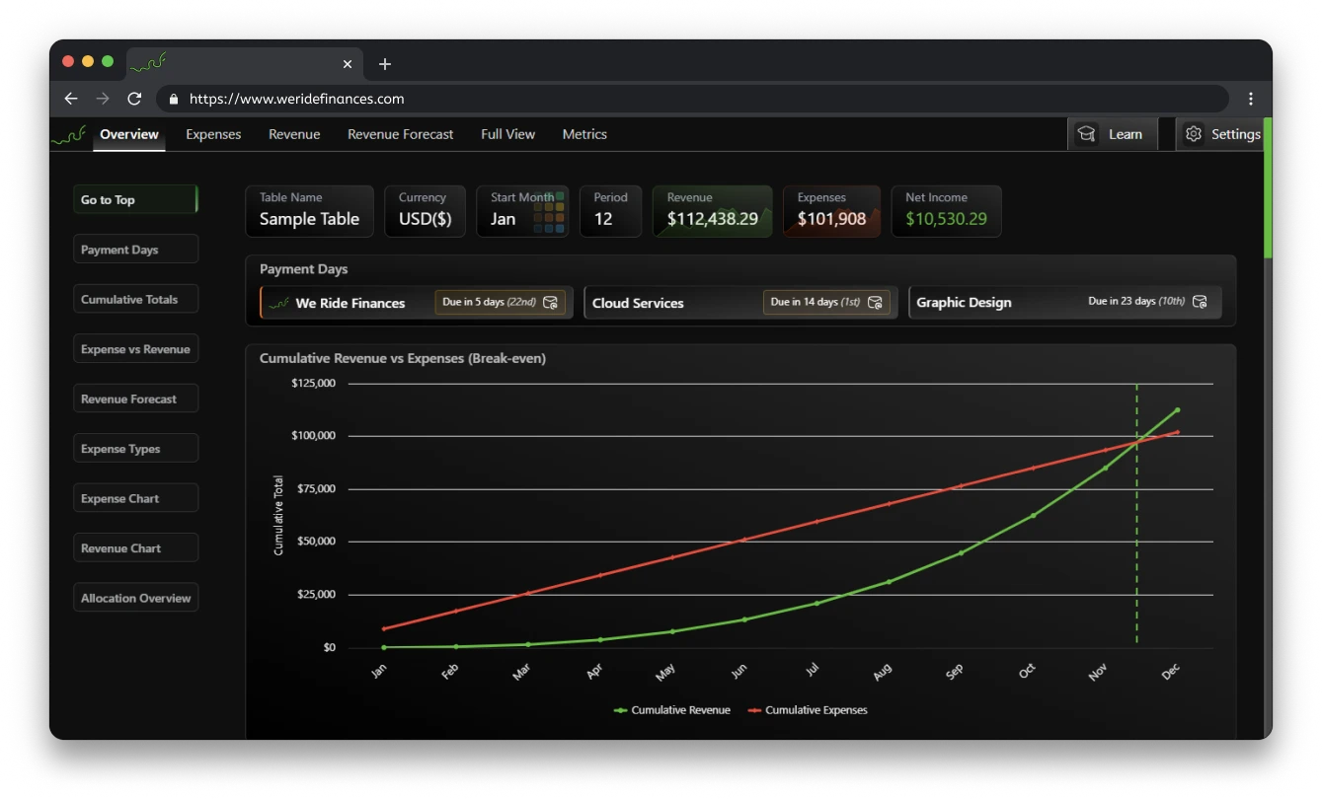Jump to Revenue Chart section
1322x799 pixels.
[x=135, y=548]
